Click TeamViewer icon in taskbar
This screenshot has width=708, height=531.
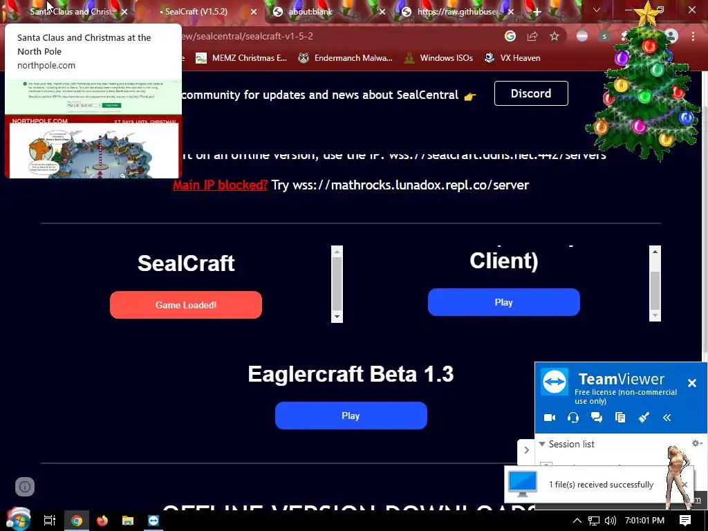(x=153, y=521)
